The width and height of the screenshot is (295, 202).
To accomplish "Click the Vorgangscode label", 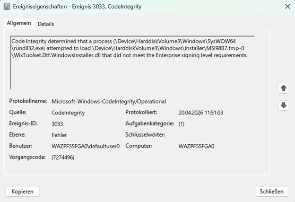I will click(27, 157).
